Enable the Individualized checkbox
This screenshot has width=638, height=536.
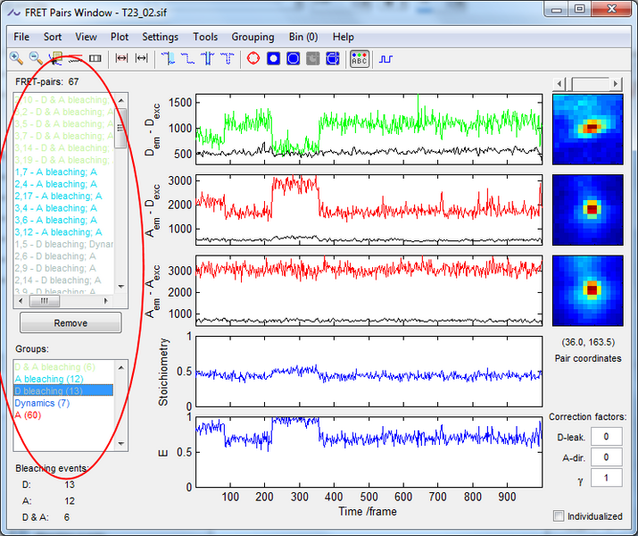coord(559,515)
